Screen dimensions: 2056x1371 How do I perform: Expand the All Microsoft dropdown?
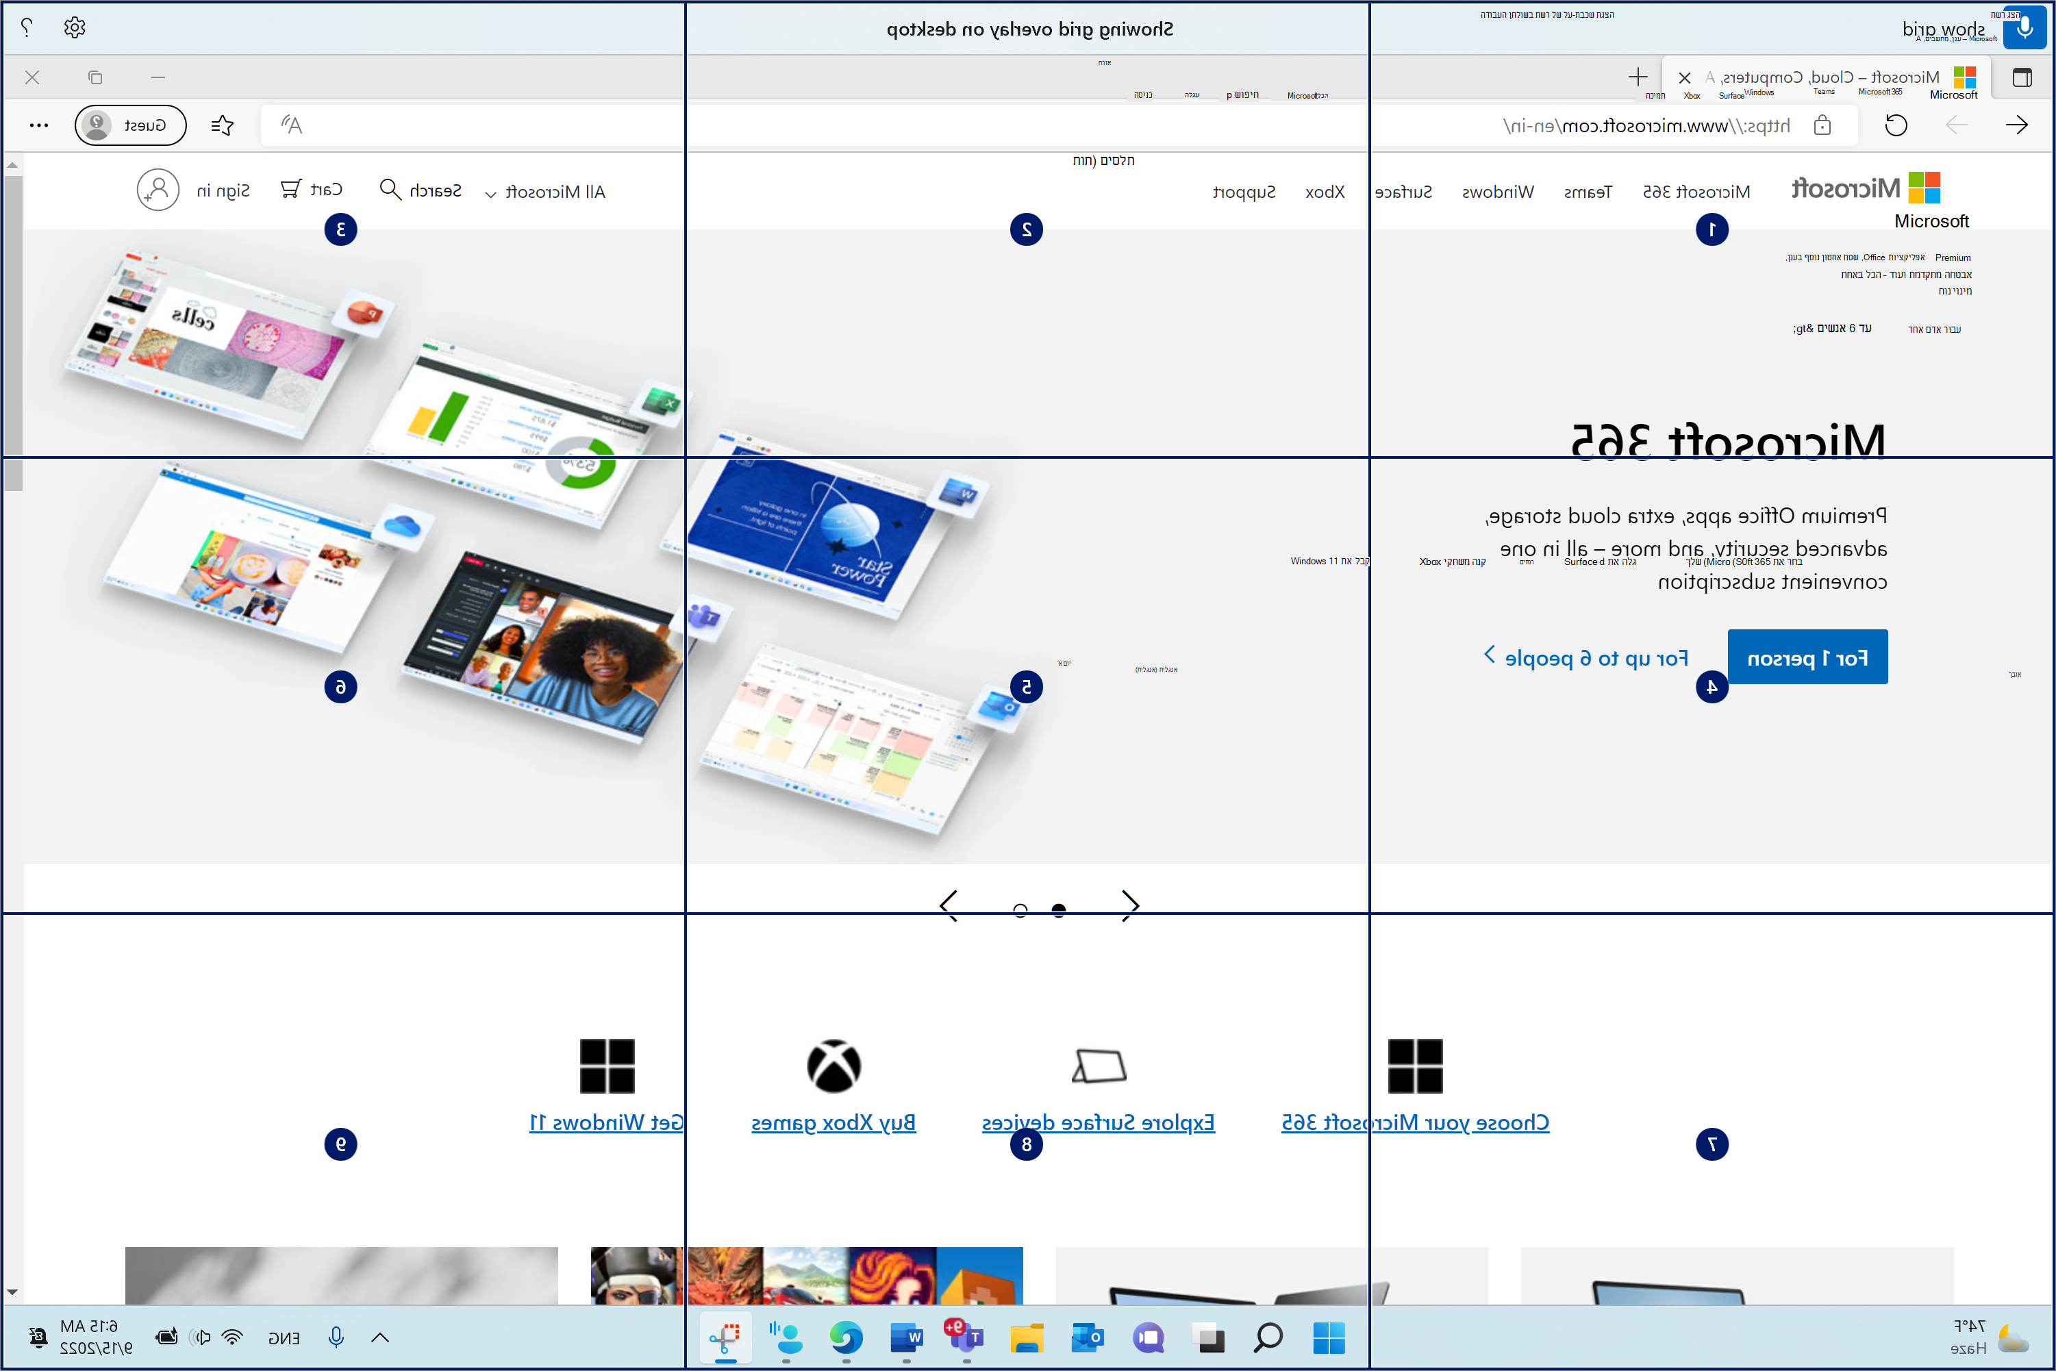(545, 192)
